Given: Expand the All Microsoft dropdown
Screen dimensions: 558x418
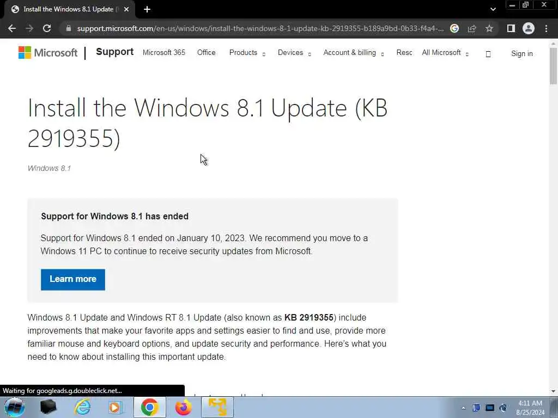Looking at the screenshot, I should coord(445,53).
